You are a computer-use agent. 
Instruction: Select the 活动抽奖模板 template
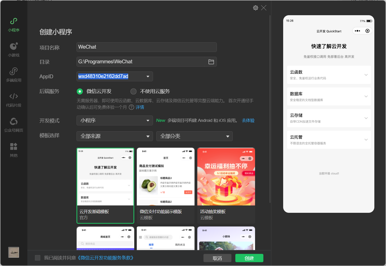[x=226, y=186]
